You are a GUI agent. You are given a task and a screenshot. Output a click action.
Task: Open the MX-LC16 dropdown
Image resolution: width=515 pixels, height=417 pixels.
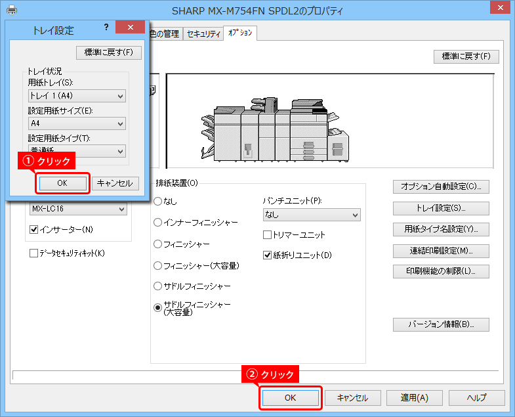pyautogui.click(x=78, y=209)
